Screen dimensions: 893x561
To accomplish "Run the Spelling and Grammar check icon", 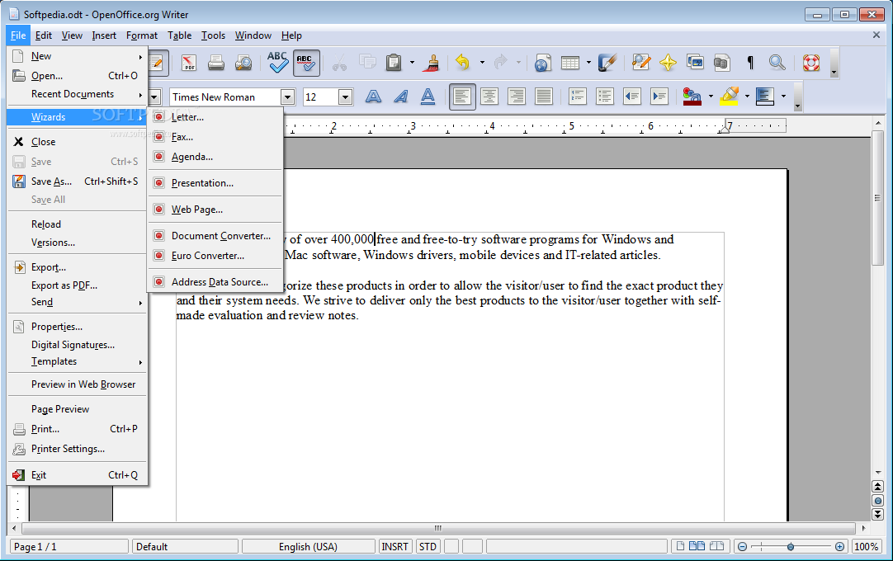I will (278, 63).
